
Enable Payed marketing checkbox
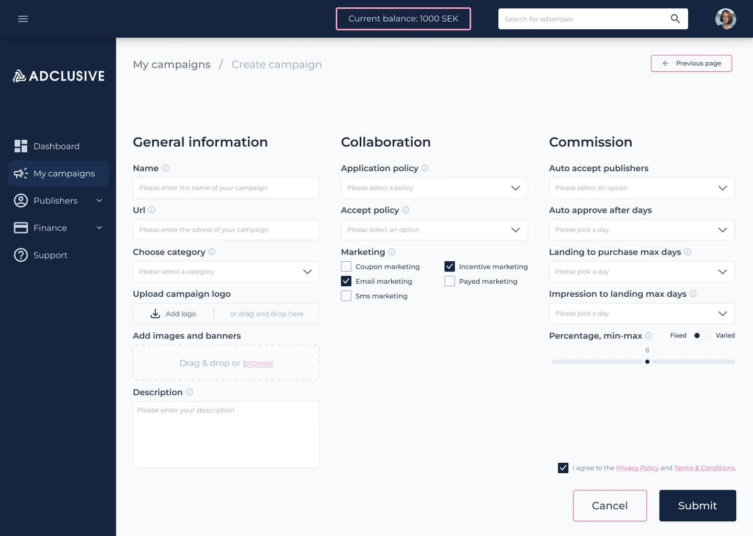pyautogui.click(x=450, y=281)
